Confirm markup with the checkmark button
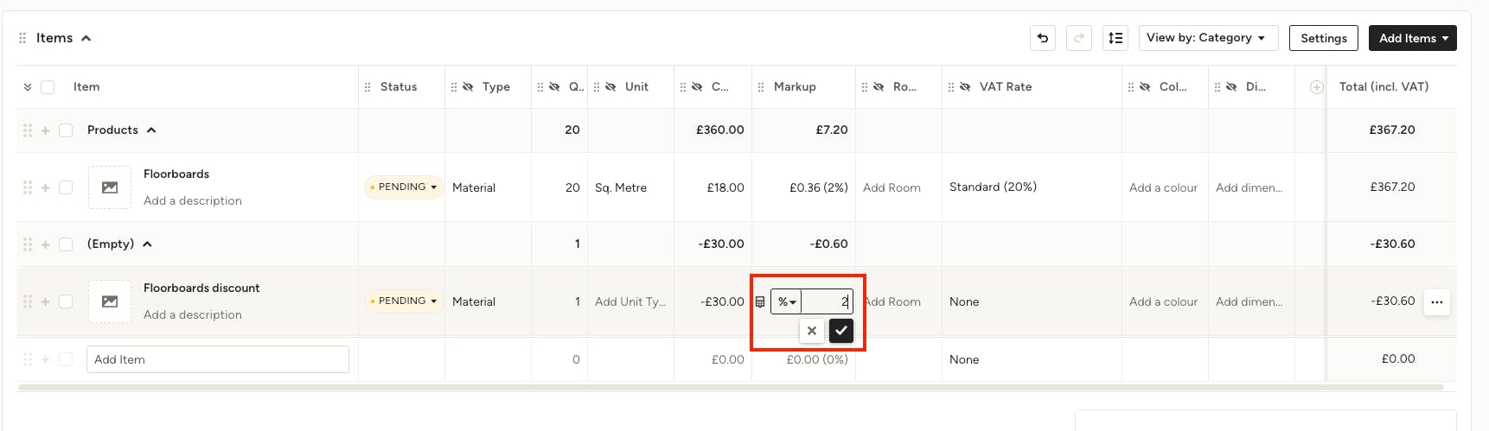The height and width of the screenshot is (431, 1489). [x=841, y=331]
